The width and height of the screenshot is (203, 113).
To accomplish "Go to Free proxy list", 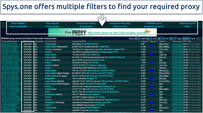I will 52,23.
